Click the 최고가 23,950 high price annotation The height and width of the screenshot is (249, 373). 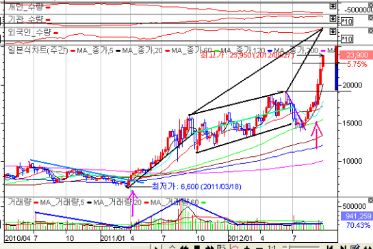coord(247,55)
